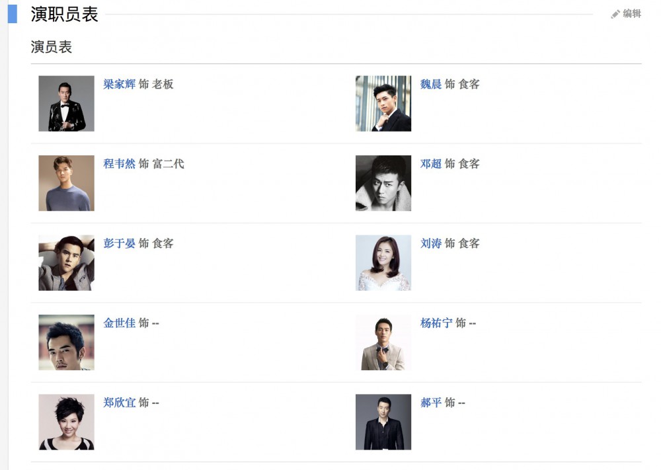Click the 编辑 edit link
661x470 pixels.
point(632,14)
